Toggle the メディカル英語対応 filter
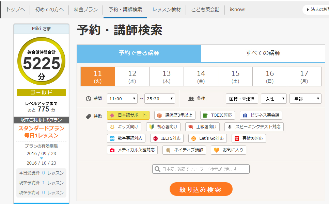329x204 pixels. point(132,150)
